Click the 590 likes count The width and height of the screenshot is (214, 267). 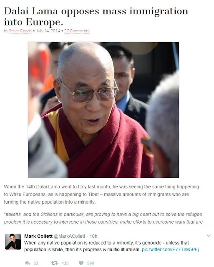[x=91, y=263]
